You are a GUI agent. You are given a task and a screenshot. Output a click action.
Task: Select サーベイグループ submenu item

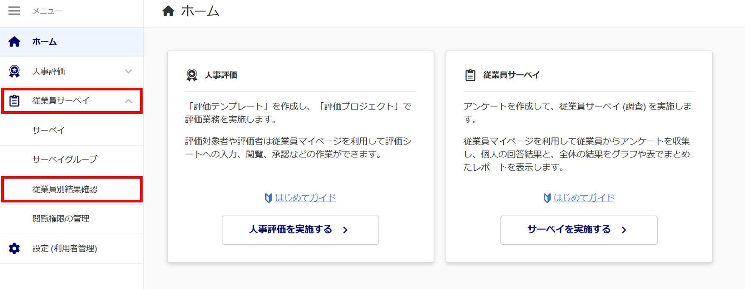(x=72, y=160)
